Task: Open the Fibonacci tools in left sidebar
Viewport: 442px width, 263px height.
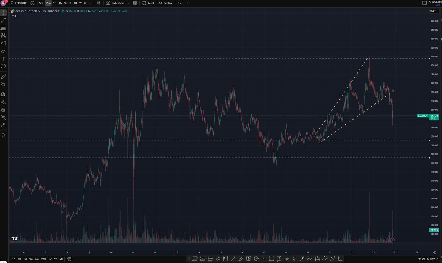Action: pyautogui.click(x=3, y=28)
